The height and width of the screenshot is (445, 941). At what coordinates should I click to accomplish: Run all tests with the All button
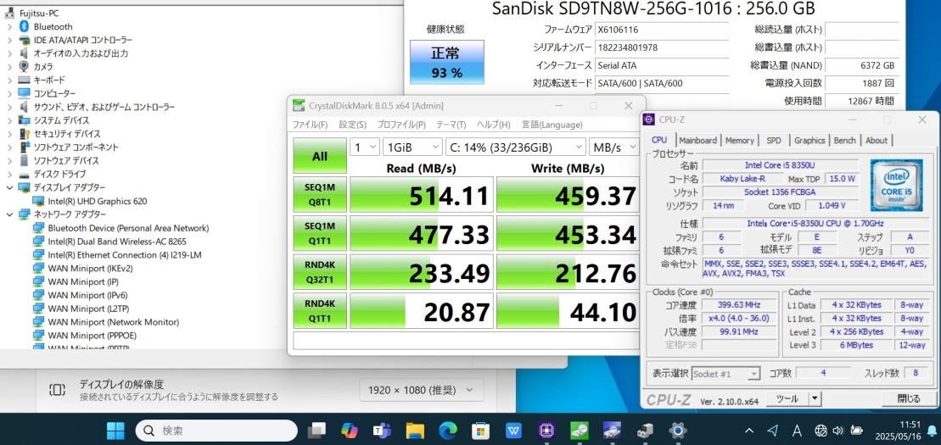320,156
